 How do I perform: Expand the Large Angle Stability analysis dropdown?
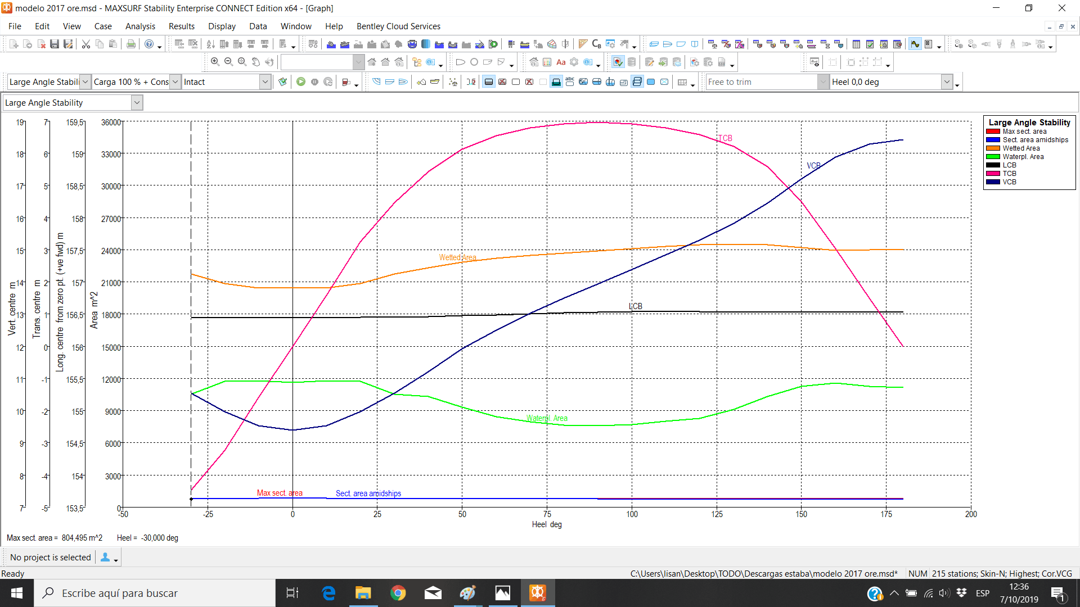click(x=85, y=82)
